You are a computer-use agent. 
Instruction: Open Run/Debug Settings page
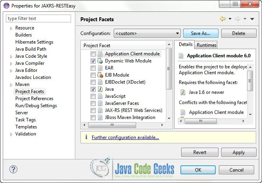click(36, 106)
